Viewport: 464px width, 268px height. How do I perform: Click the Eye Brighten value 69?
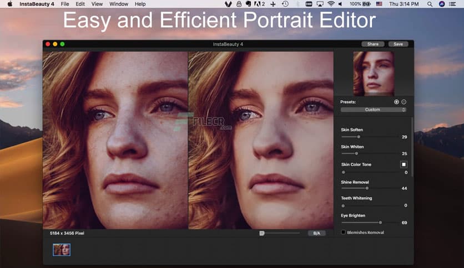pyautogui.click(x=404, y=223)
